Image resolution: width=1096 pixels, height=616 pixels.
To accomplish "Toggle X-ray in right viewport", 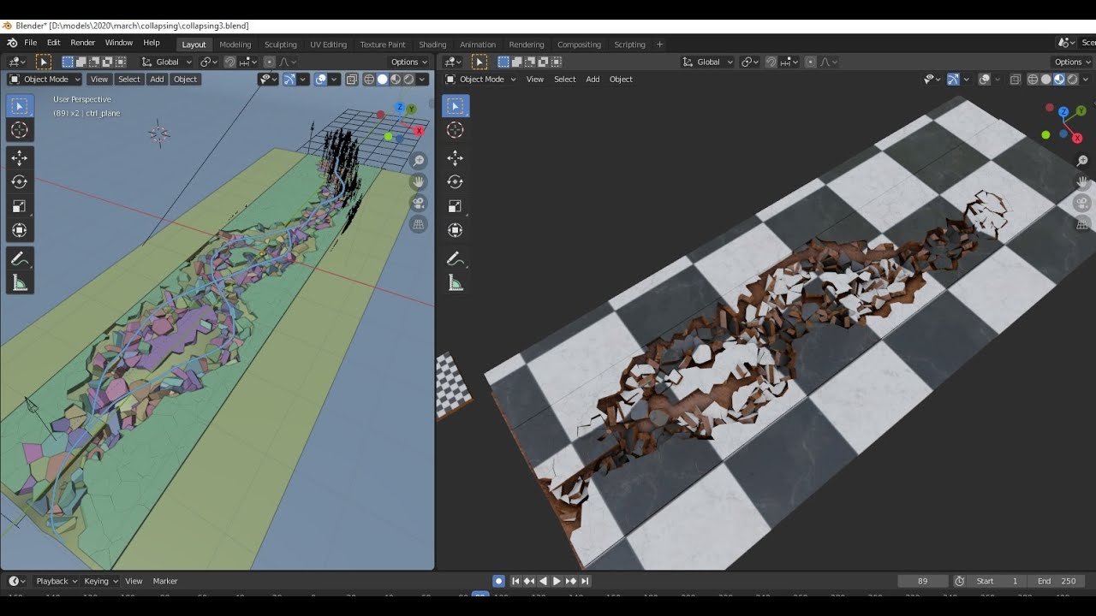I will 1015,79.
